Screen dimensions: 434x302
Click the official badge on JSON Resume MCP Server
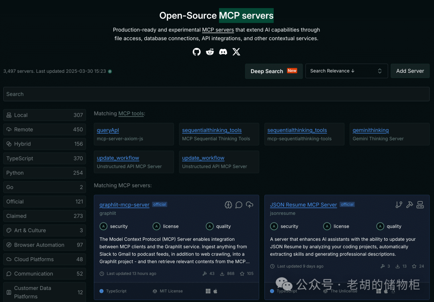pos(347,204)
